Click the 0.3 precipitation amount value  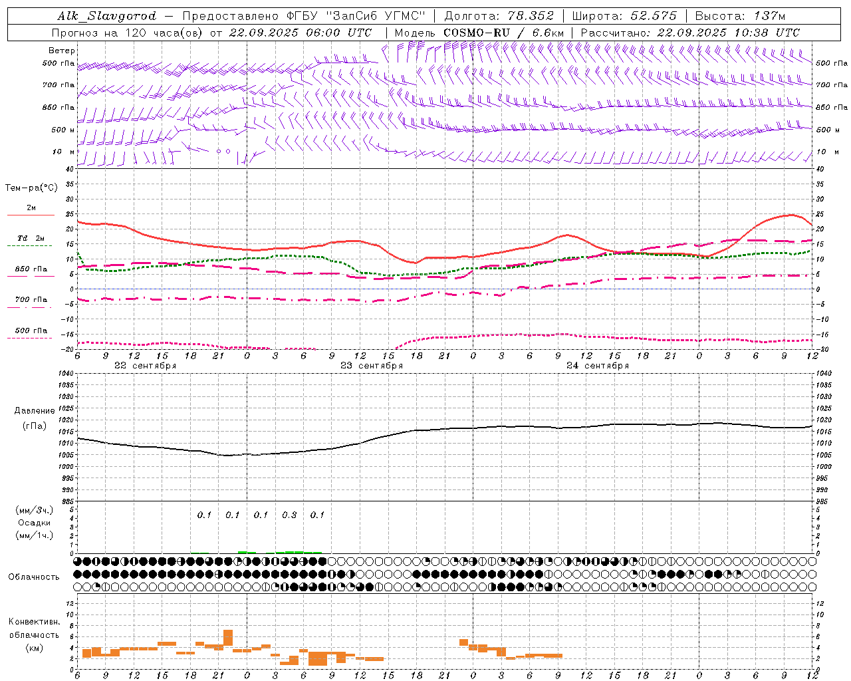289,515
